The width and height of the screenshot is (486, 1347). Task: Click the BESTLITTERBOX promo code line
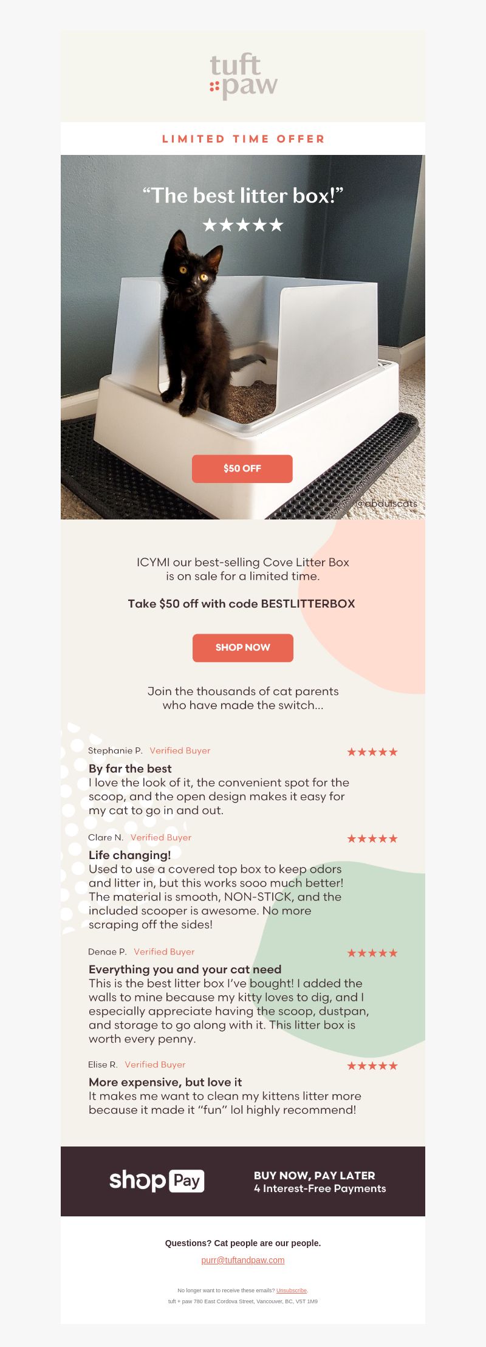pyautogui.click(x=241, y=603)
